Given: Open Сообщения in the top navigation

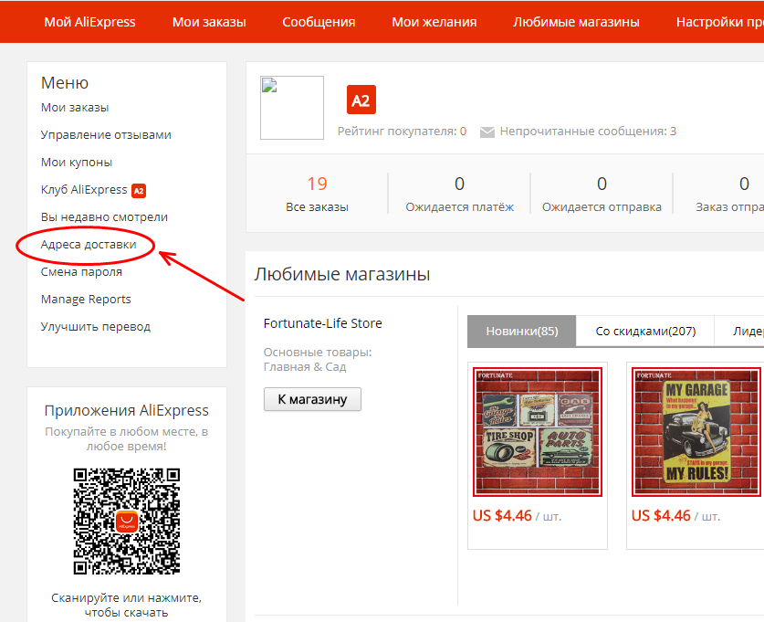Looking at the screenshot, I should (319, 22).
